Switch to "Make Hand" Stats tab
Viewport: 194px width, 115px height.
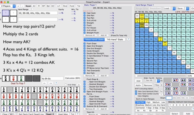coord(94,40)
